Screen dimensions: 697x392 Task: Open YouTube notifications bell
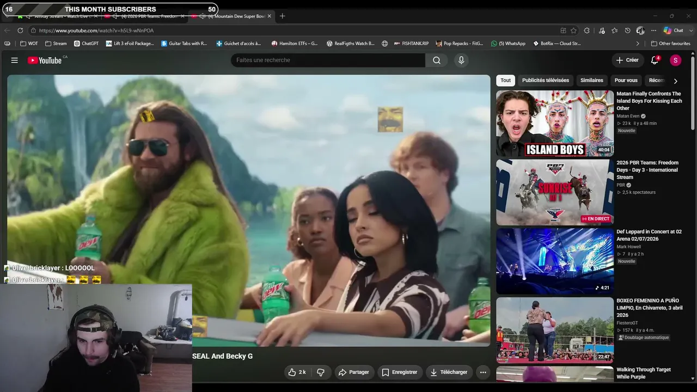pyautogui.click(x=655, y=60)
